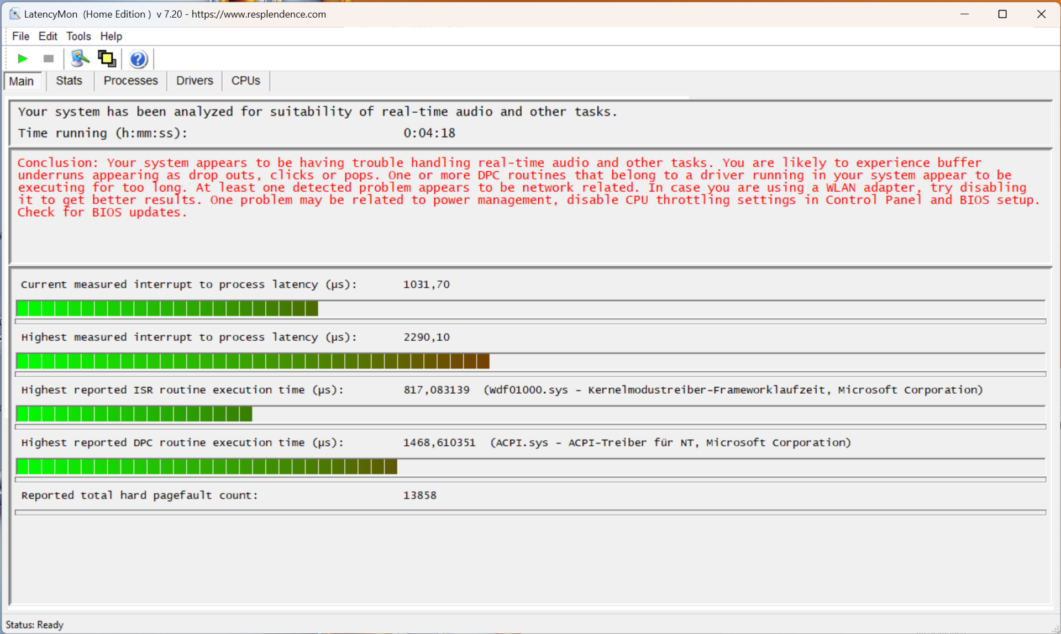This screenshot has height=634, width=1061.
Task: Open help with the blue question mark icon
Action: 138,59
